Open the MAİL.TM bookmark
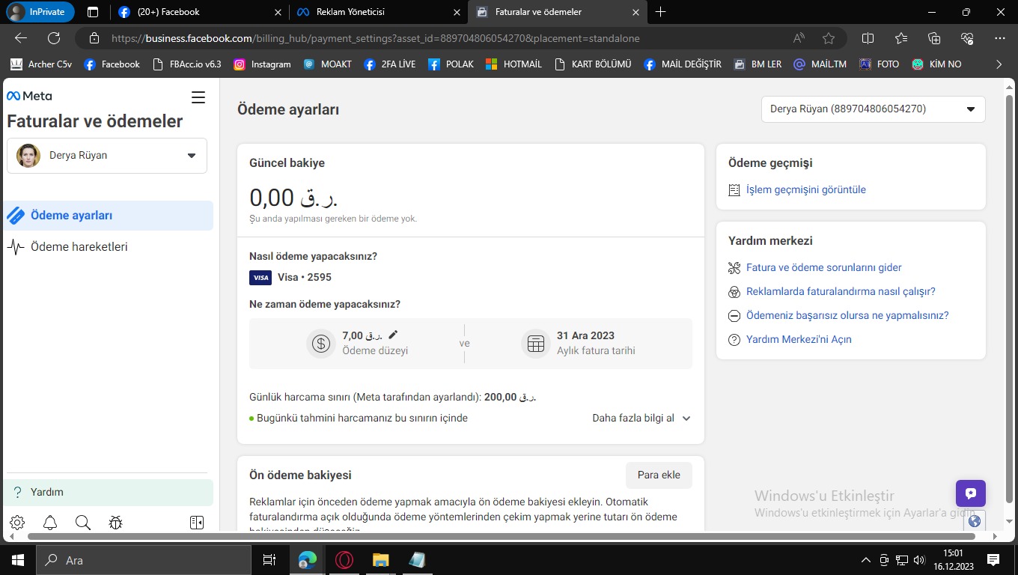 (820, 64)
